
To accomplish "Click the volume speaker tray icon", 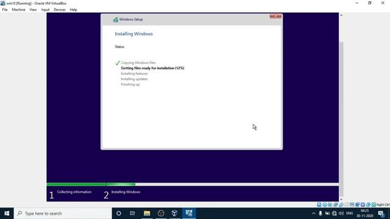I will pos(341,214).
